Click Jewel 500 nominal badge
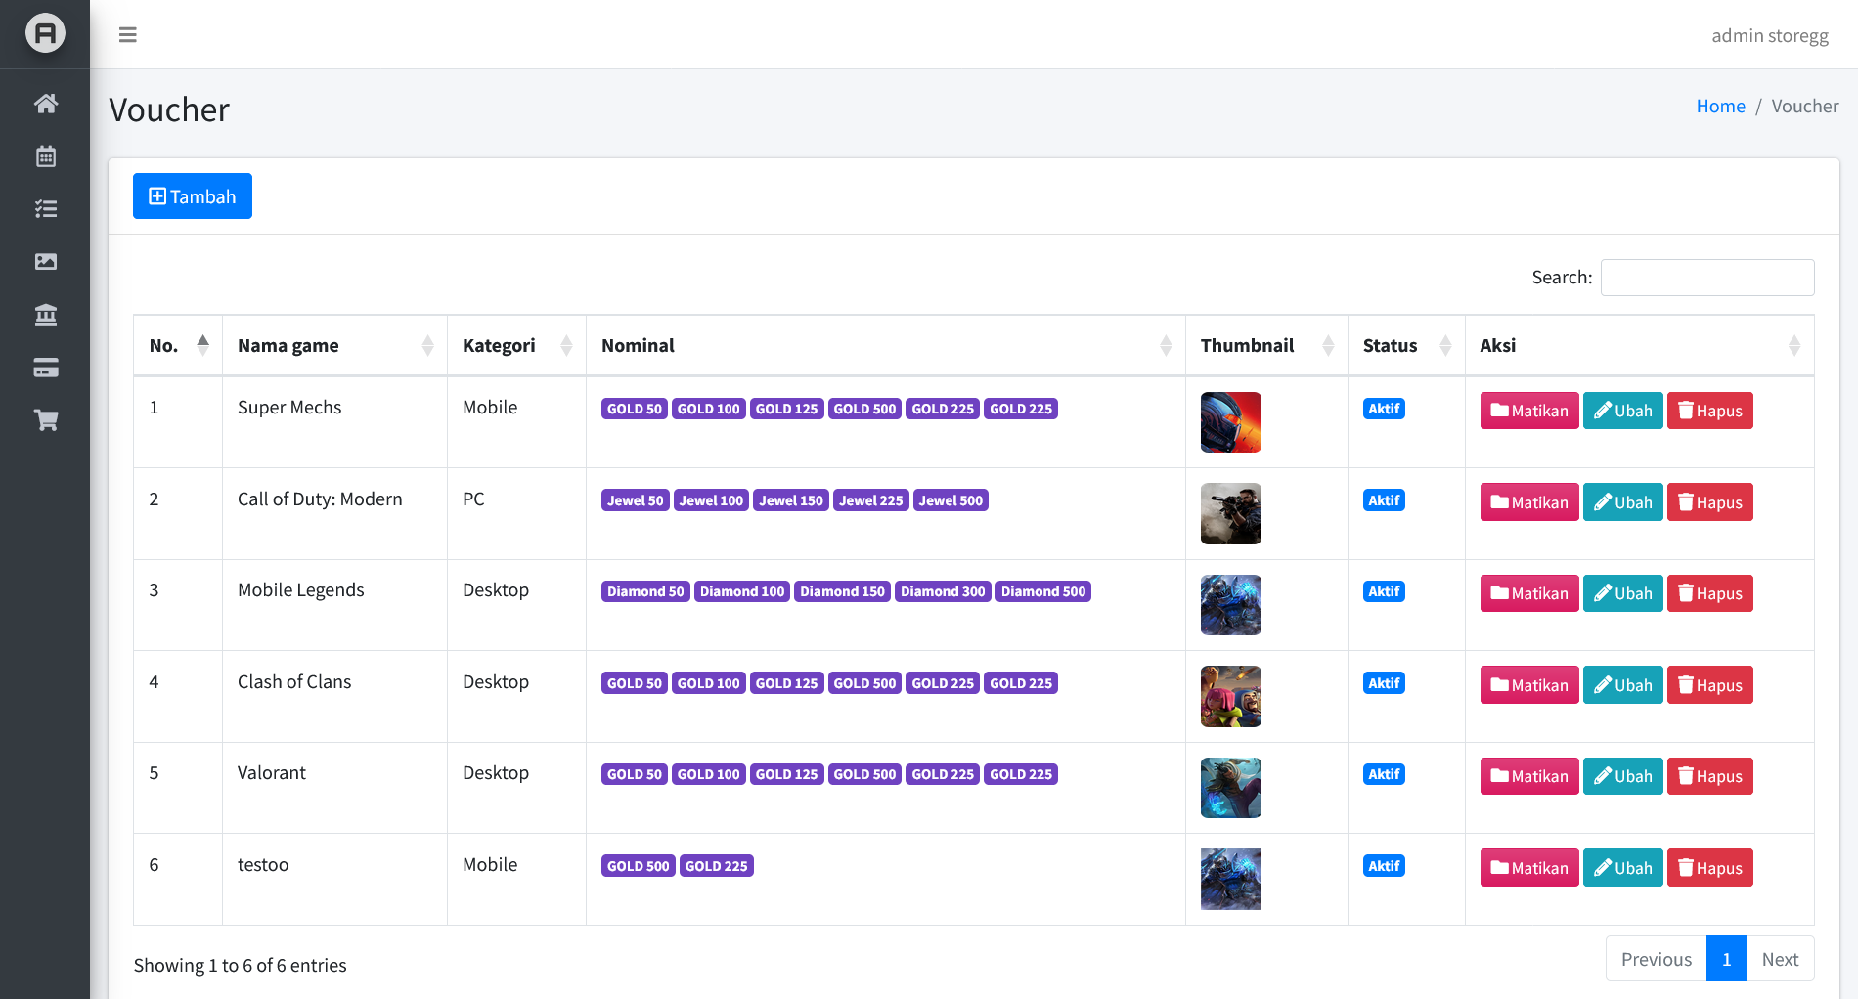This screenshot has height=999, width=1858. click(x=951, y=500)
